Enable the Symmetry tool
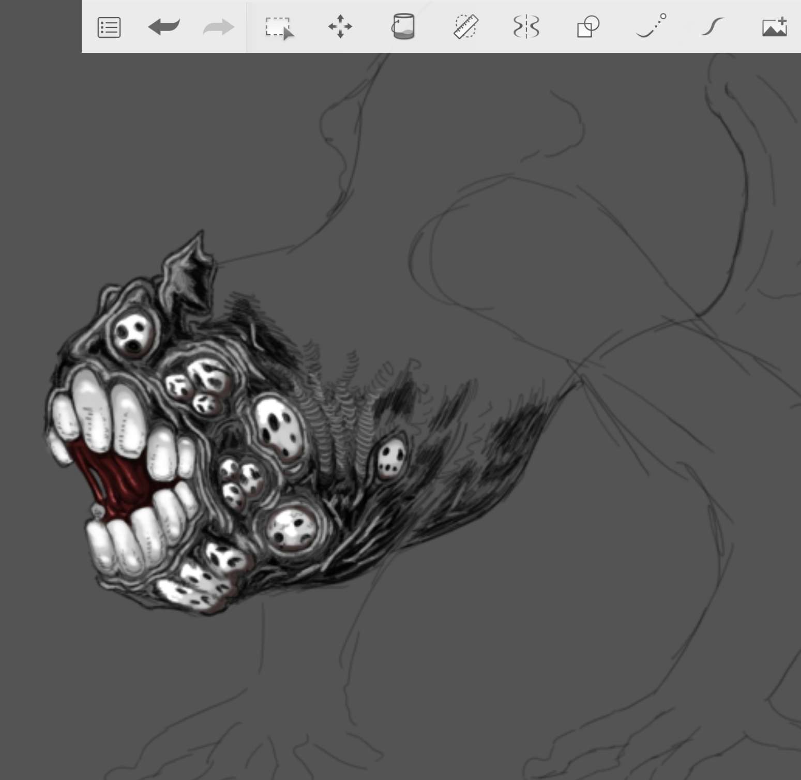801x780 pixels. coord(526,27)
